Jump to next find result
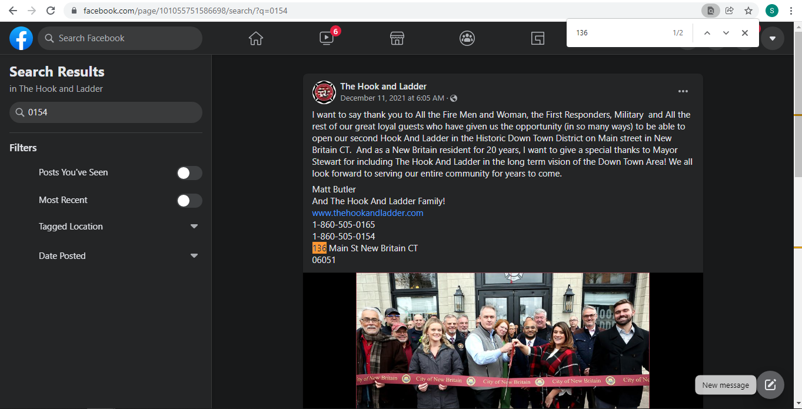The height and width of the screenshot is (409, 802). click(726, 33)
